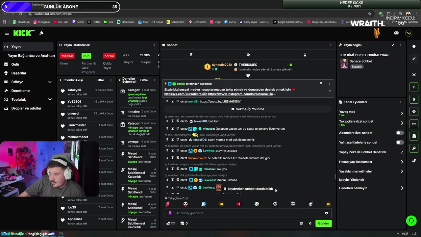Open the Filtre dropdown in Denetim Eylemleri
Screen dimensions: 421x237
(x=144, y=80)
